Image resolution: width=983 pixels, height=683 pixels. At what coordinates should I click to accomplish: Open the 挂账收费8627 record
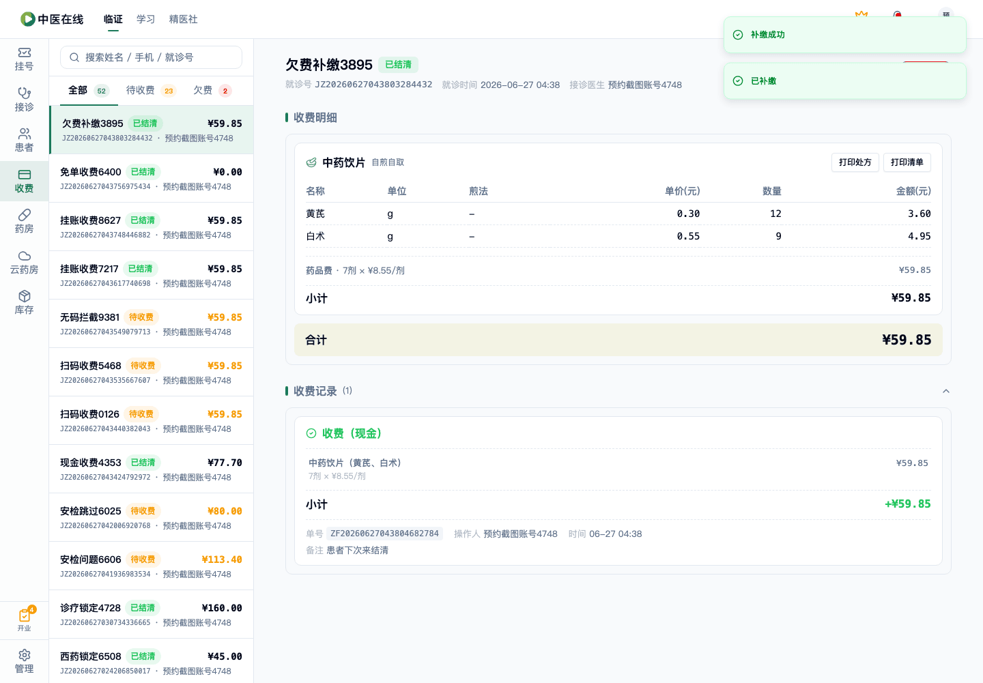pyautogui.click(x=152, y=227)
